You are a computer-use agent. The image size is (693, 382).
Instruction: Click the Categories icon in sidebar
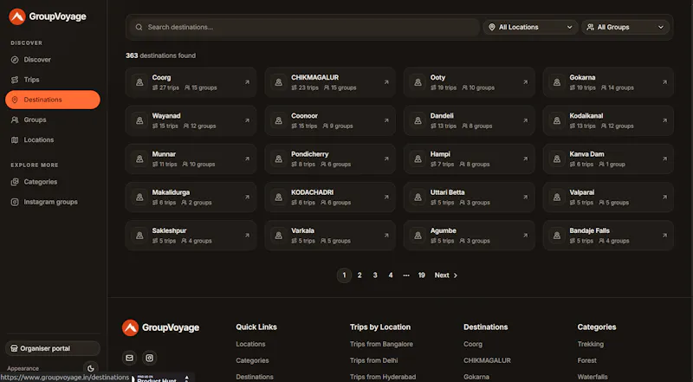pos(15,182)
